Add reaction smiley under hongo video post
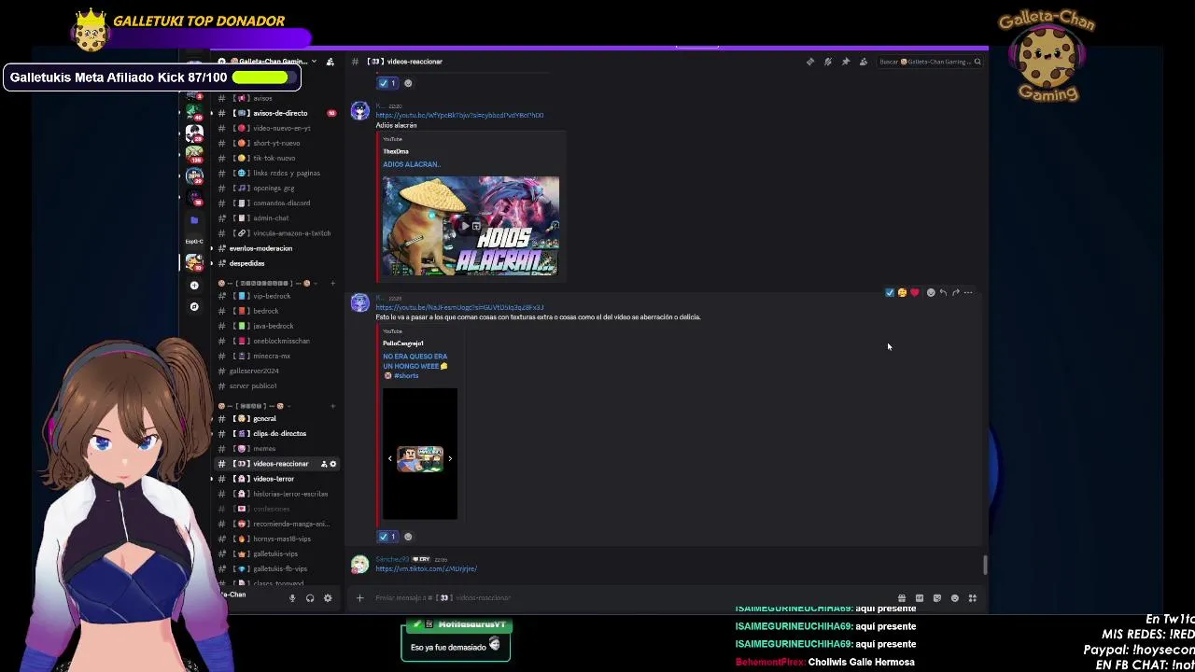This screenshot has height=672, width=1195. pyautogui.click(x=408, y=537)
